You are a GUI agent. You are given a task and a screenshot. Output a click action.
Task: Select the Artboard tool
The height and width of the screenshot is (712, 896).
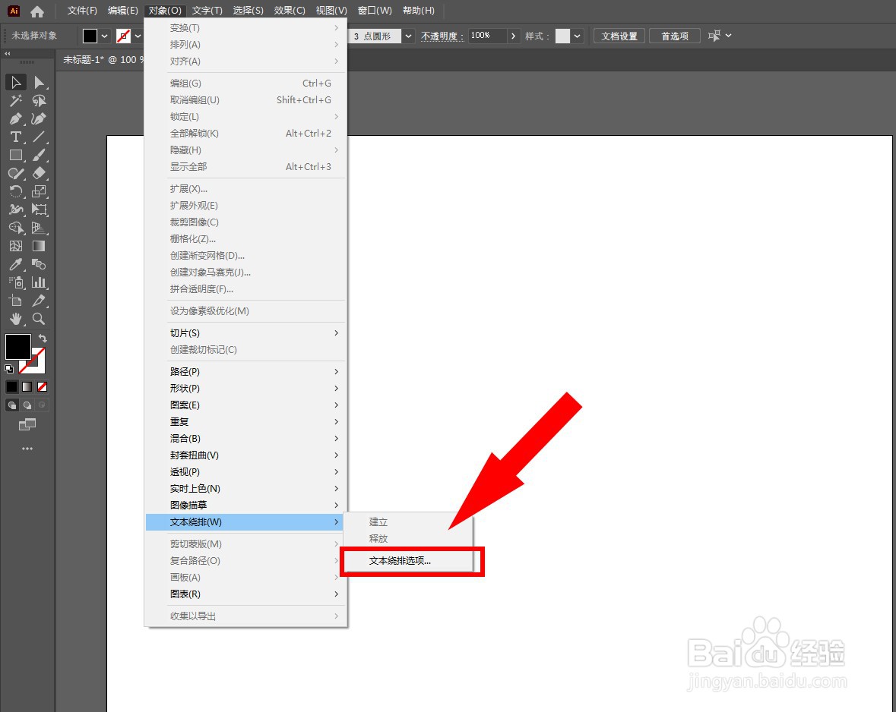coord(16,301)
